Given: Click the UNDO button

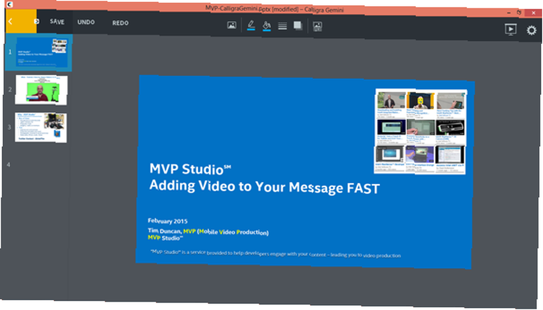Looking at the screenshot, I should [86, 22].
